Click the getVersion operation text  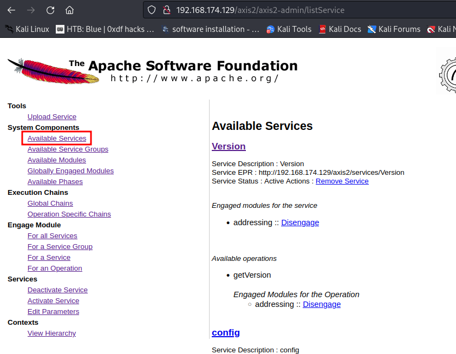(252, 275)
